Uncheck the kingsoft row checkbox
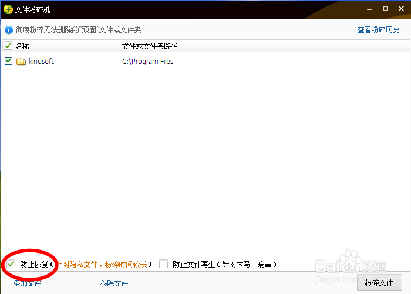 [8, 61]
